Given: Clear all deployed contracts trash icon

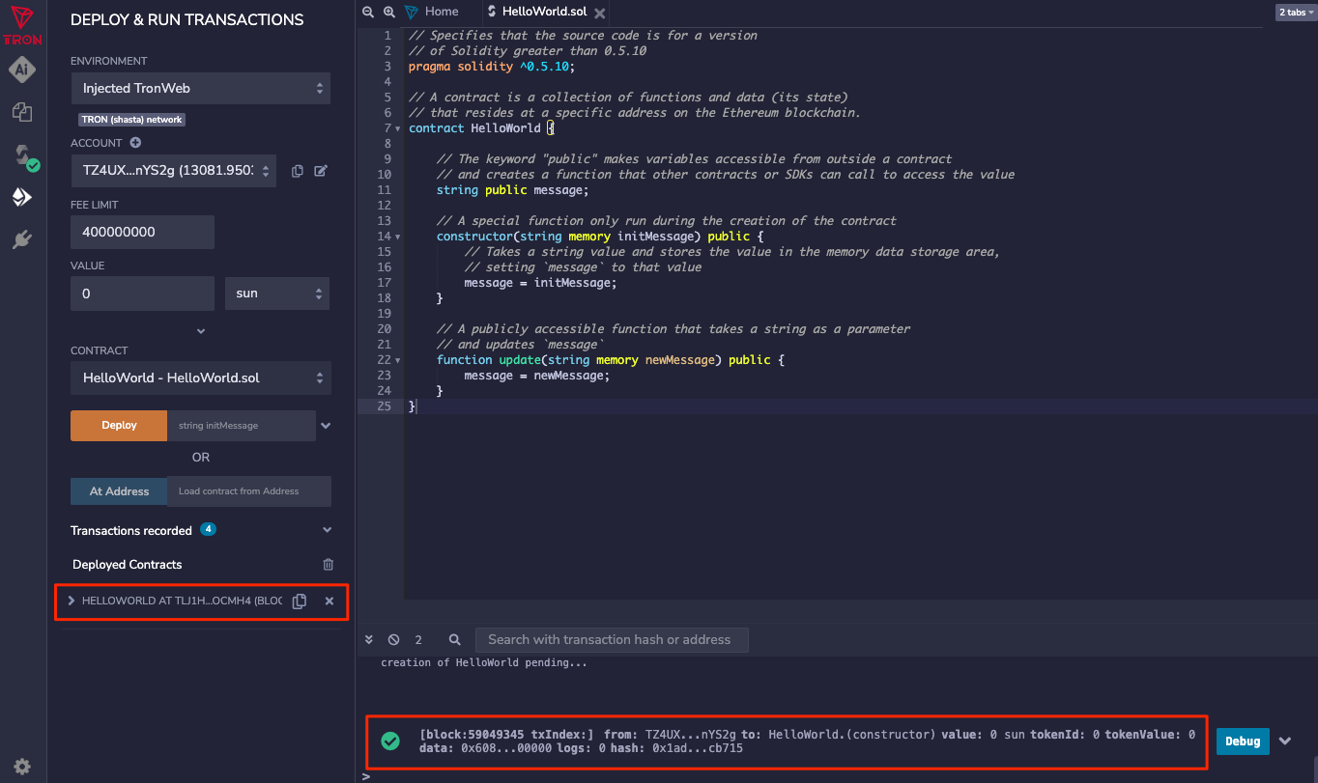Looking at the screenshot, I should coord(329,565).
